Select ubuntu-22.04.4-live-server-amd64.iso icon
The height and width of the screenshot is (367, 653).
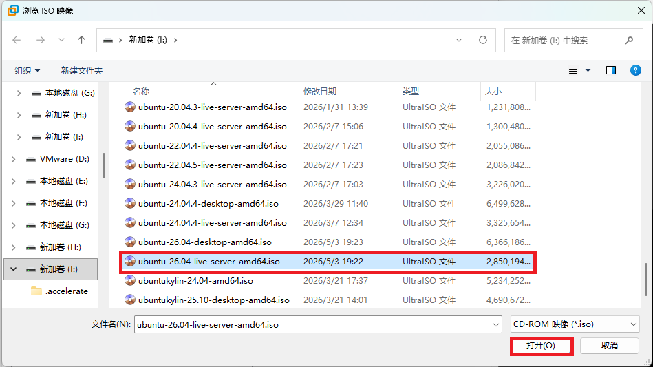130,145
